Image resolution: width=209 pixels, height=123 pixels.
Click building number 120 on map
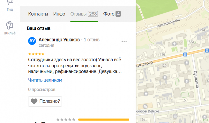pos(164,65)
